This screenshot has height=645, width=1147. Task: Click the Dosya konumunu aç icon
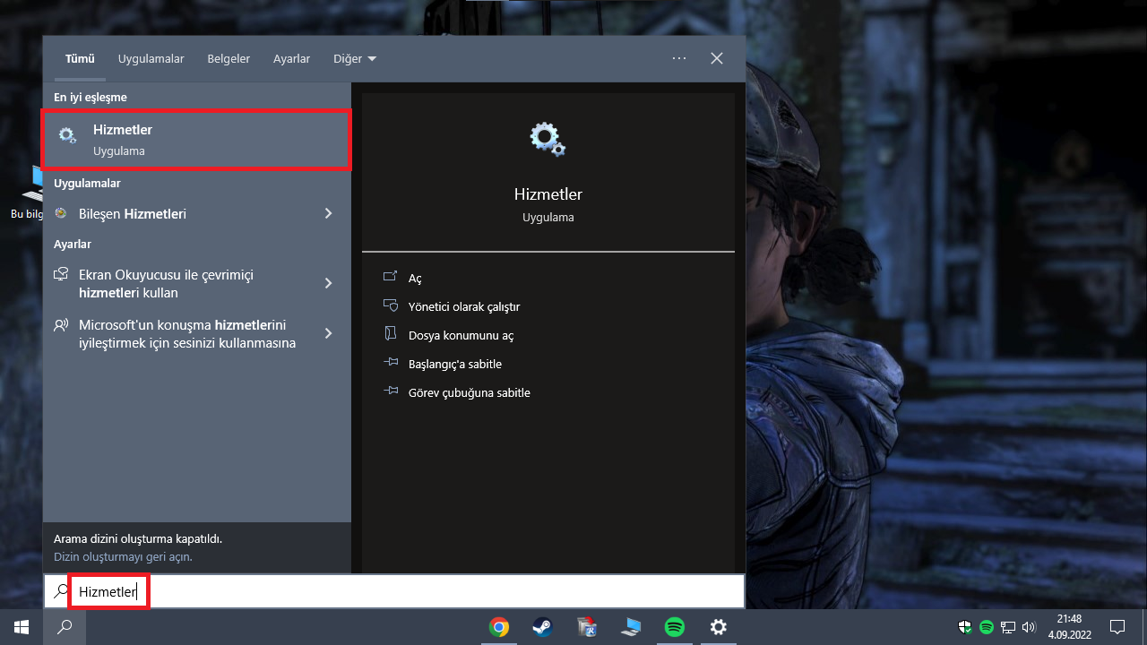[x=390, y=335]
